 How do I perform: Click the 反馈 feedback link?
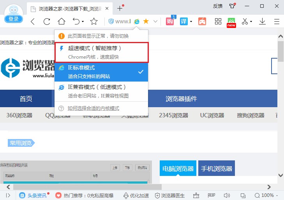217,6
